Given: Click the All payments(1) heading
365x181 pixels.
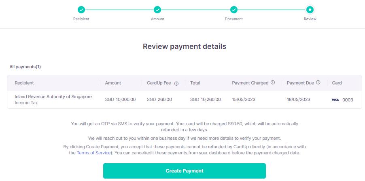Looking at the screenshot, I should click(25, 67).
